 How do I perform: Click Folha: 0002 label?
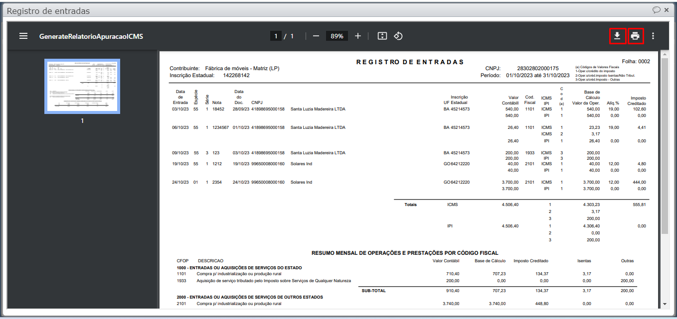pyautogui.click(x=636, y=61)
